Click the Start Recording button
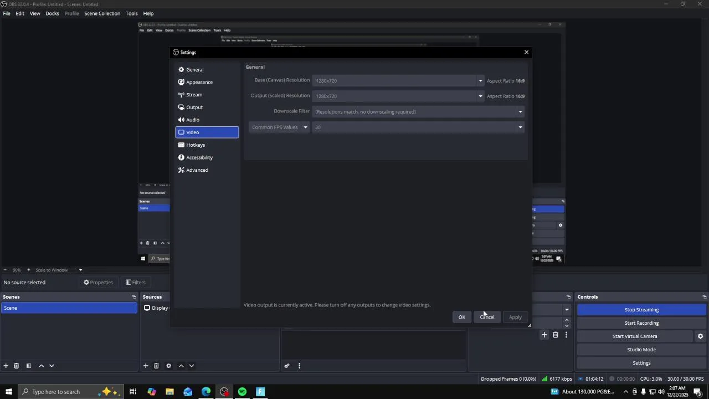 641,323
